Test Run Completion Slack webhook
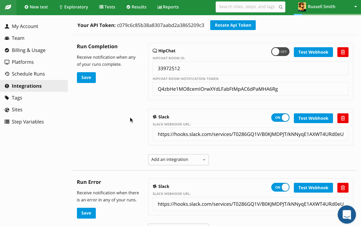The height and width of the screenshot is (226, 361). 313,118
